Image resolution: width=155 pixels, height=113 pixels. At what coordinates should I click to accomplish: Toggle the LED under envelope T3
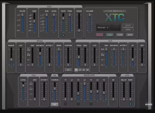tap(91, 104)
